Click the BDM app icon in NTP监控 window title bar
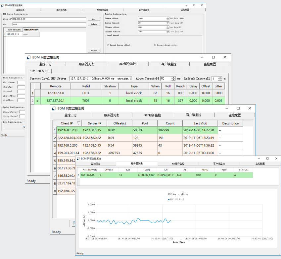Screen dimensions: 281x259 point(29,57)
